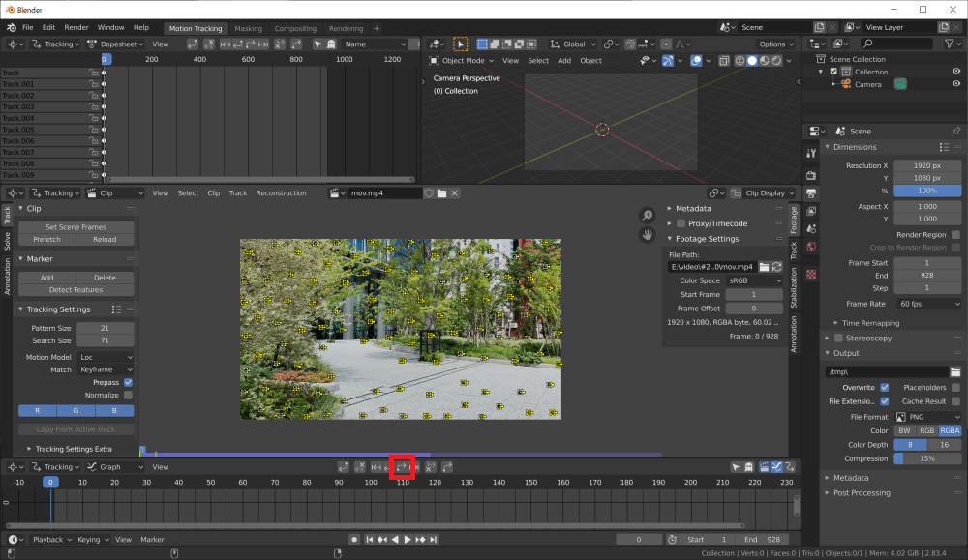Select RGBA color mode button
This screenshot has height=560, width=968.
(x=950, y=430)
